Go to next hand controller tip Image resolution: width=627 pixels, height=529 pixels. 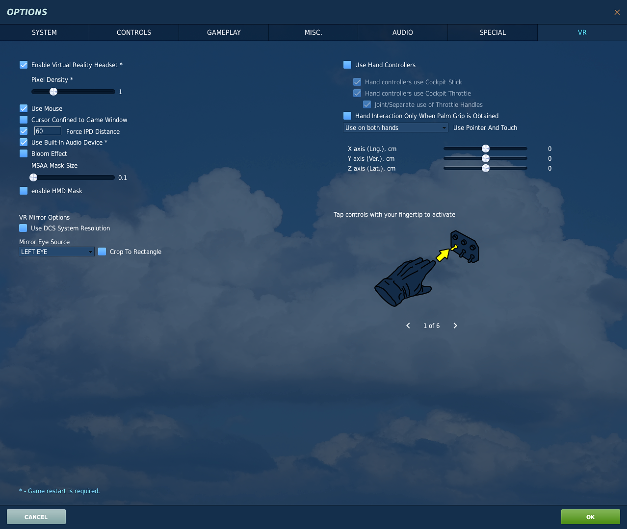(455, 326)
